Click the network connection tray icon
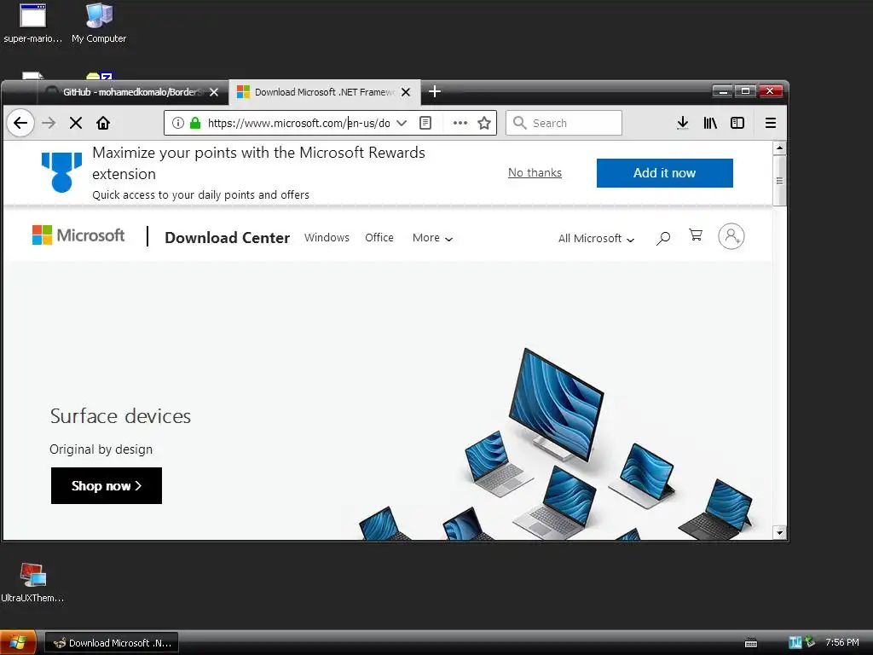 click(x=810, y=642)
